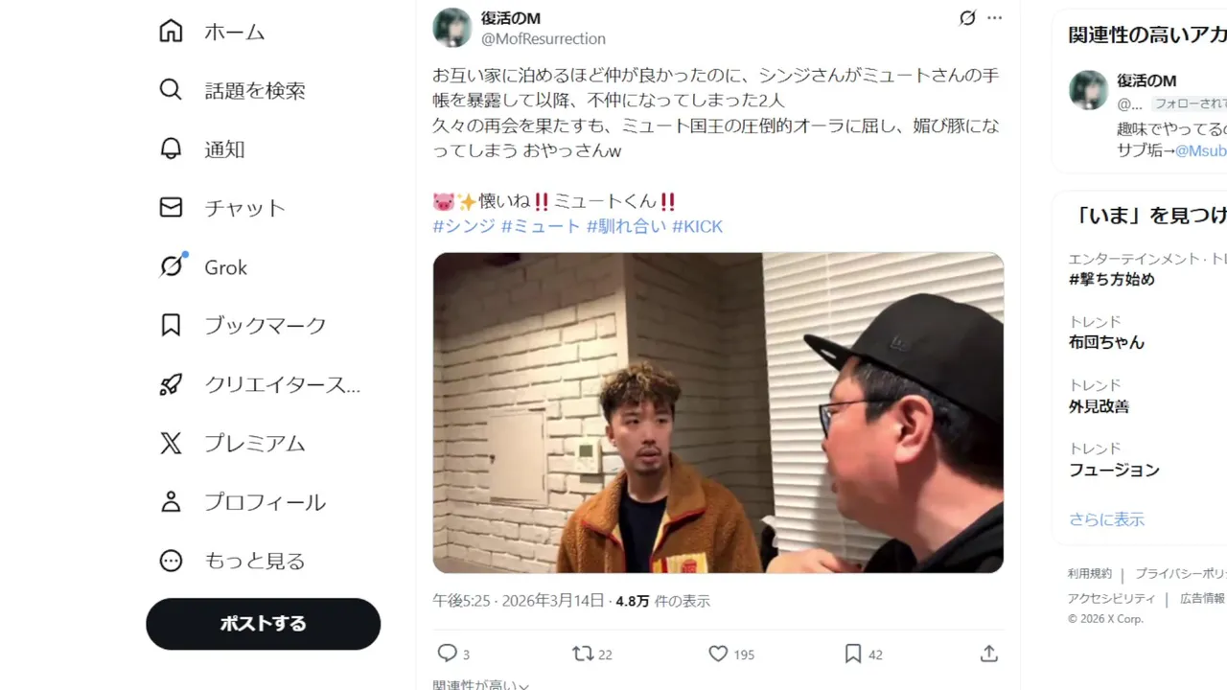Expand the 関連性が高い reply sort dropdown
This screenshot has width=1227, height=690.
pos(481,684)
